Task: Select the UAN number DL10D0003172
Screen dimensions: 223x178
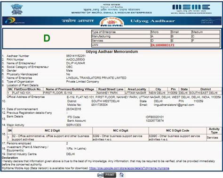Action: (x=163, y=45)
